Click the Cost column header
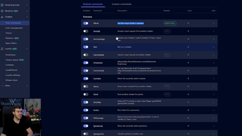This screenshot has width=242, height=136. pyautogui.click(x=189, y=11)
